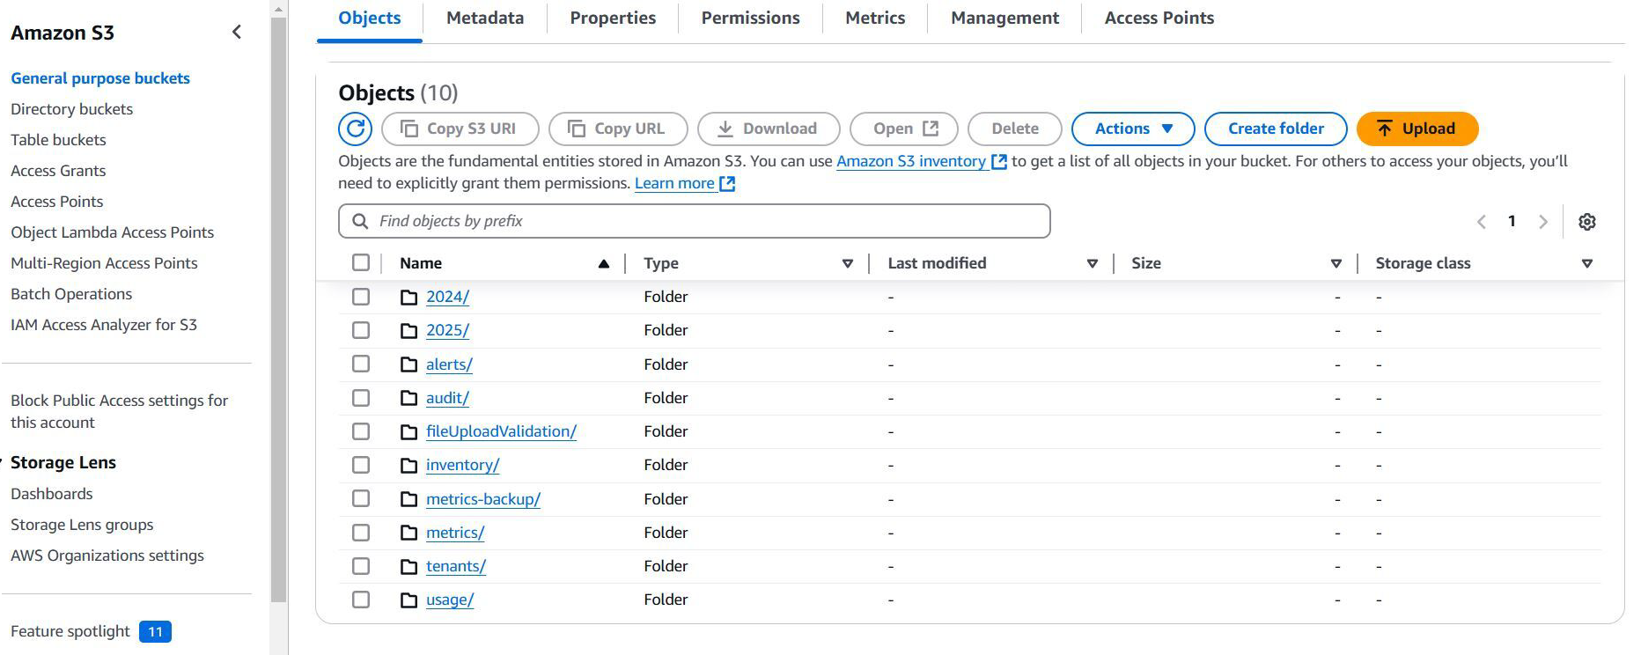Click the Delete button
Viewport: 1641px width, 655px height.
pyautogui.click(x=1015, y=129)
